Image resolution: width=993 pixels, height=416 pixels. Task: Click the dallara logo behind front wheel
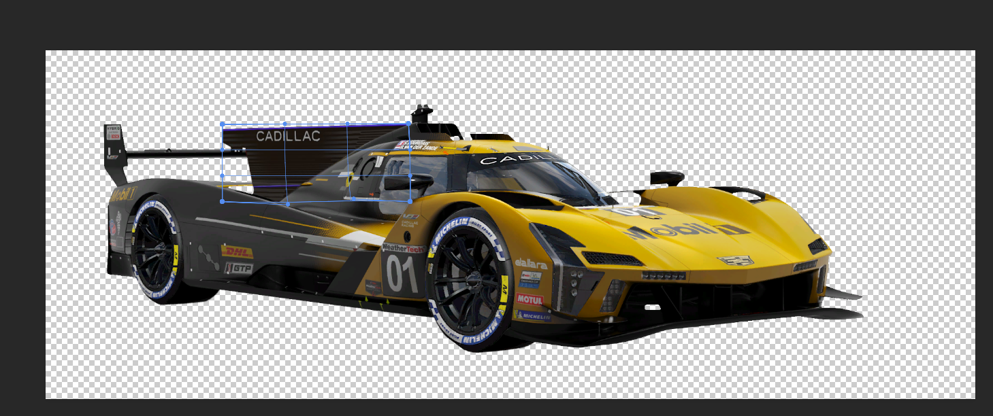pos(531,263)
